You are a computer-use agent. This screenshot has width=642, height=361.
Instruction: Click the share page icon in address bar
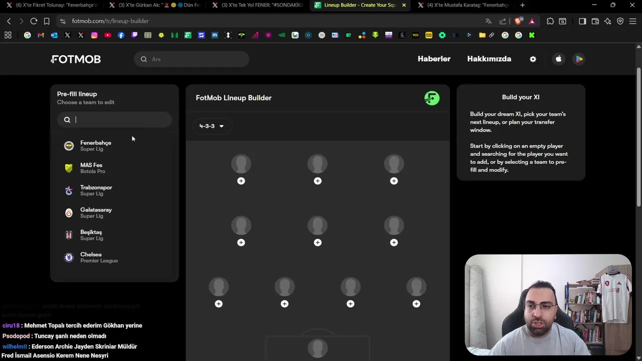point(503,21)
